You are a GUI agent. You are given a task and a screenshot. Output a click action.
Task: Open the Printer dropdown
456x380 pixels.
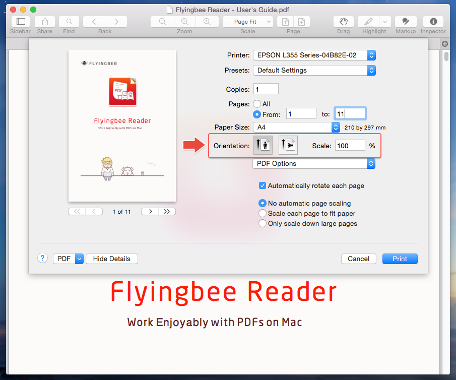314,55
